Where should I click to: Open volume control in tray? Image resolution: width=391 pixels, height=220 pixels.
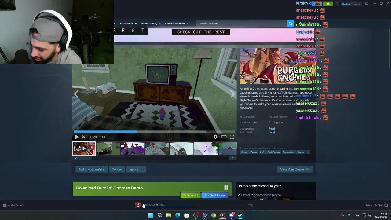click(369, 215)
